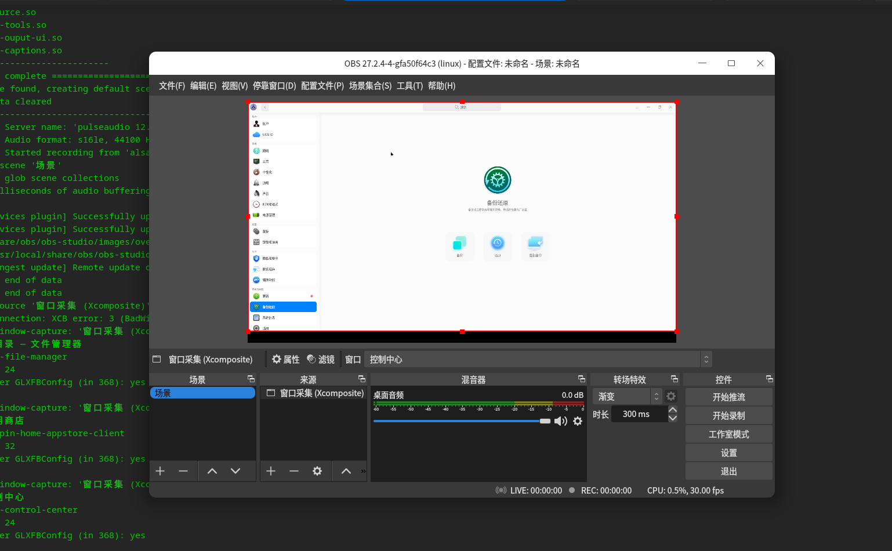
Task: Move the 窗口采集 source up with the arrow icon
Action: [346, 471]
